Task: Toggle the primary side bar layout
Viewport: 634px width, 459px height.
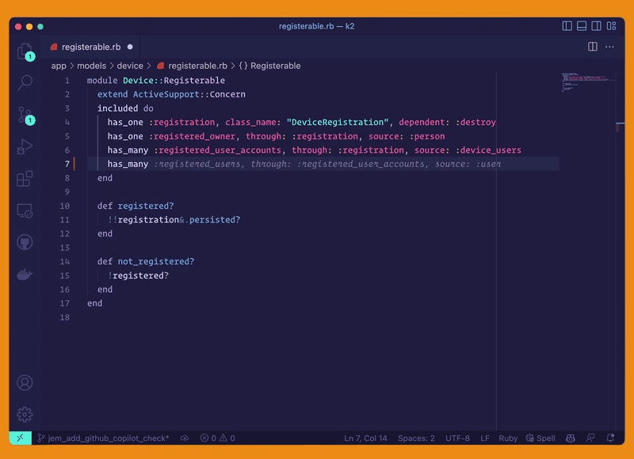Action: tap(567, 26)
